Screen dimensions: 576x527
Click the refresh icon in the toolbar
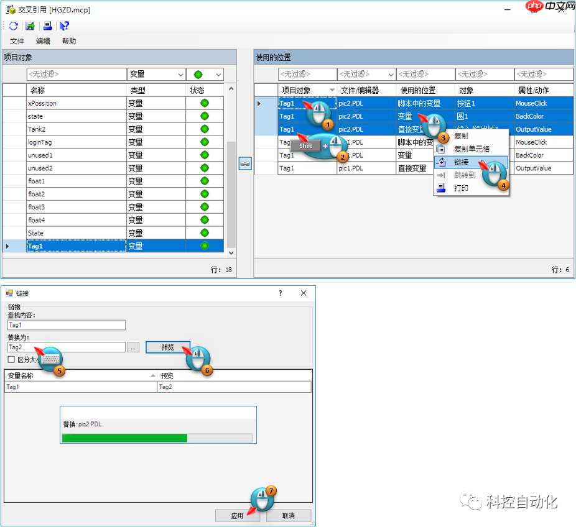pyautogui.click(x=12, y=25)
